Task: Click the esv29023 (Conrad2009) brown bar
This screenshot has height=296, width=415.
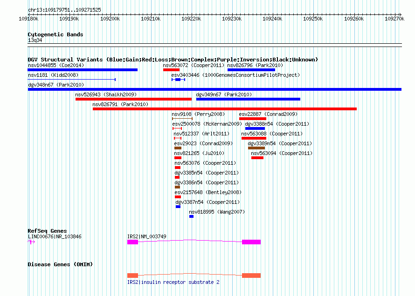Action: (x=178, y=148)
